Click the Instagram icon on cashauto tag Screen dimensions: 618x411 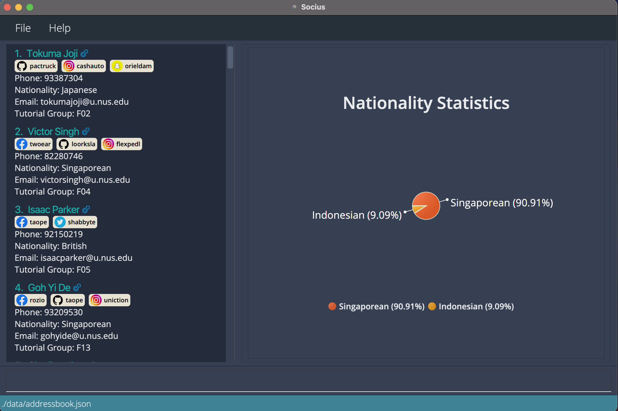pos(69,66)
